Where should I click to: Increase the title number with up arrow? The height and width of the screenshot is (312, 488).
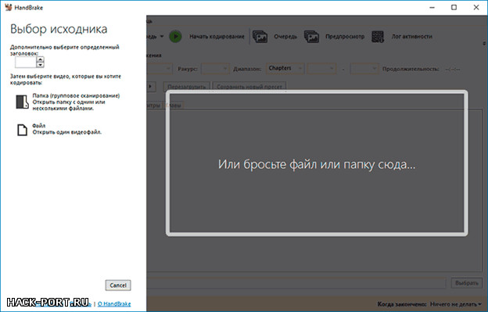click(x=40, y=59)
